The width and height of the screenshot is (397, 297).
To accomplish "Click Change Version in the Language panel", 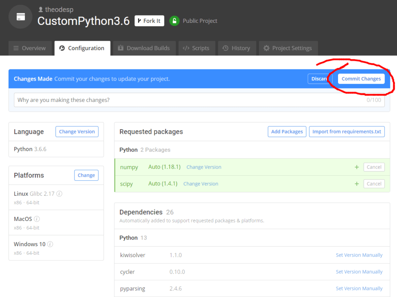I will pyautogui.click(x=77, y=132).
